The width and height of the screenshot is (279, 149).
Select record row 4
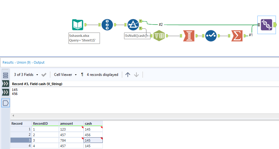tap(21, 146)
